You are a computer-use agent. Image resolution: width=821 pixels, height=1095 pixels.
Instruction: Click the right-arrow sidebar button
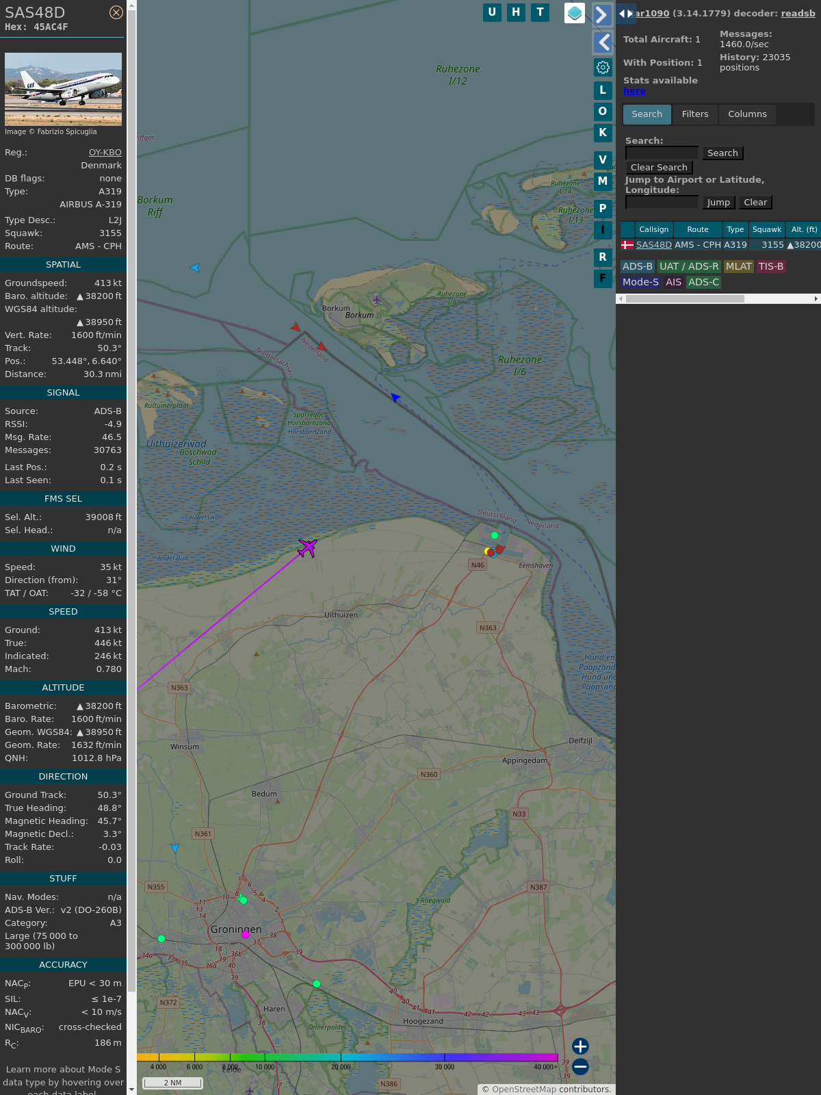pos(602,14)
